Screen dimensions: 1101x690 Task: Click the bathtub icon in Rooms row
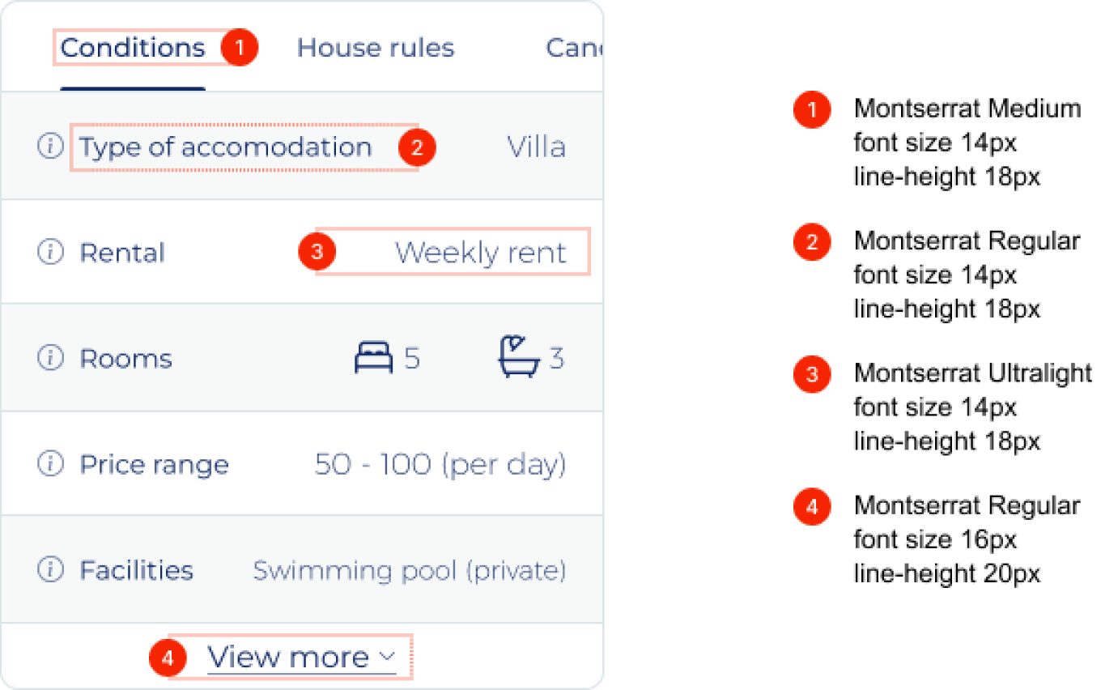[x=518, y=358]
